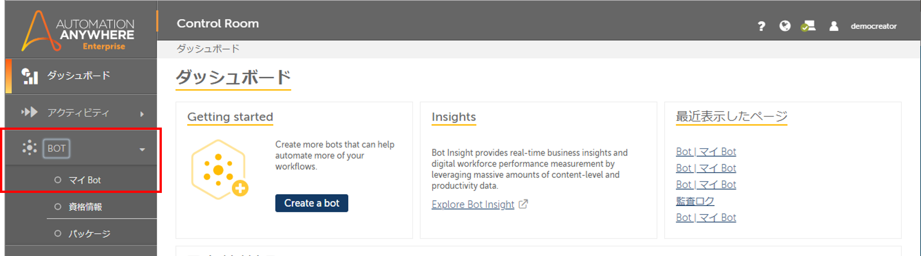
Task: Collapse the BOT menu arrow
Action: pos(142,149)
